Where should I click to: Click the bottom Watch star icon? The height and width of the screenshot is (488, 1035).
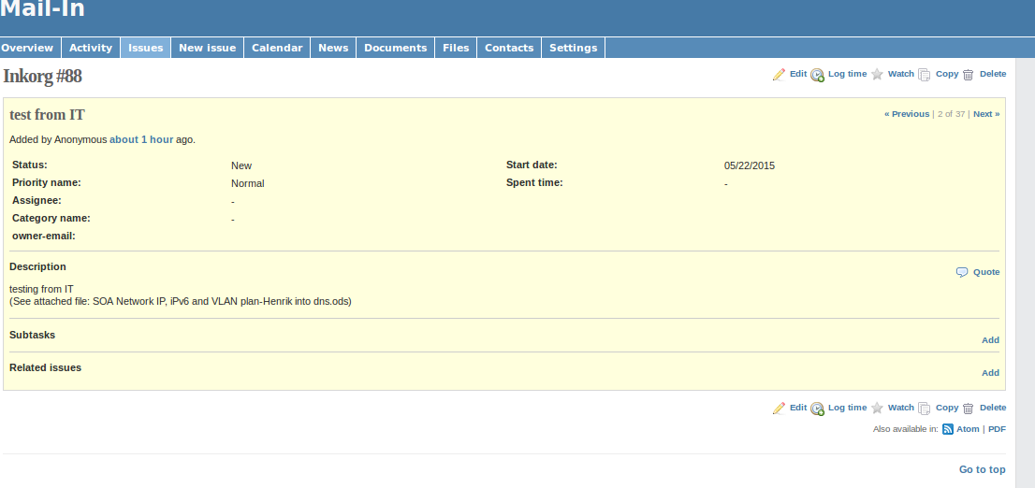[877, 409]
